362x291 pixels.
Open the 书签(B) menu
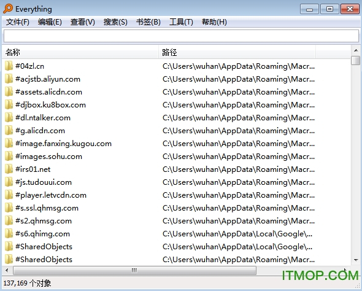(148, 22)
